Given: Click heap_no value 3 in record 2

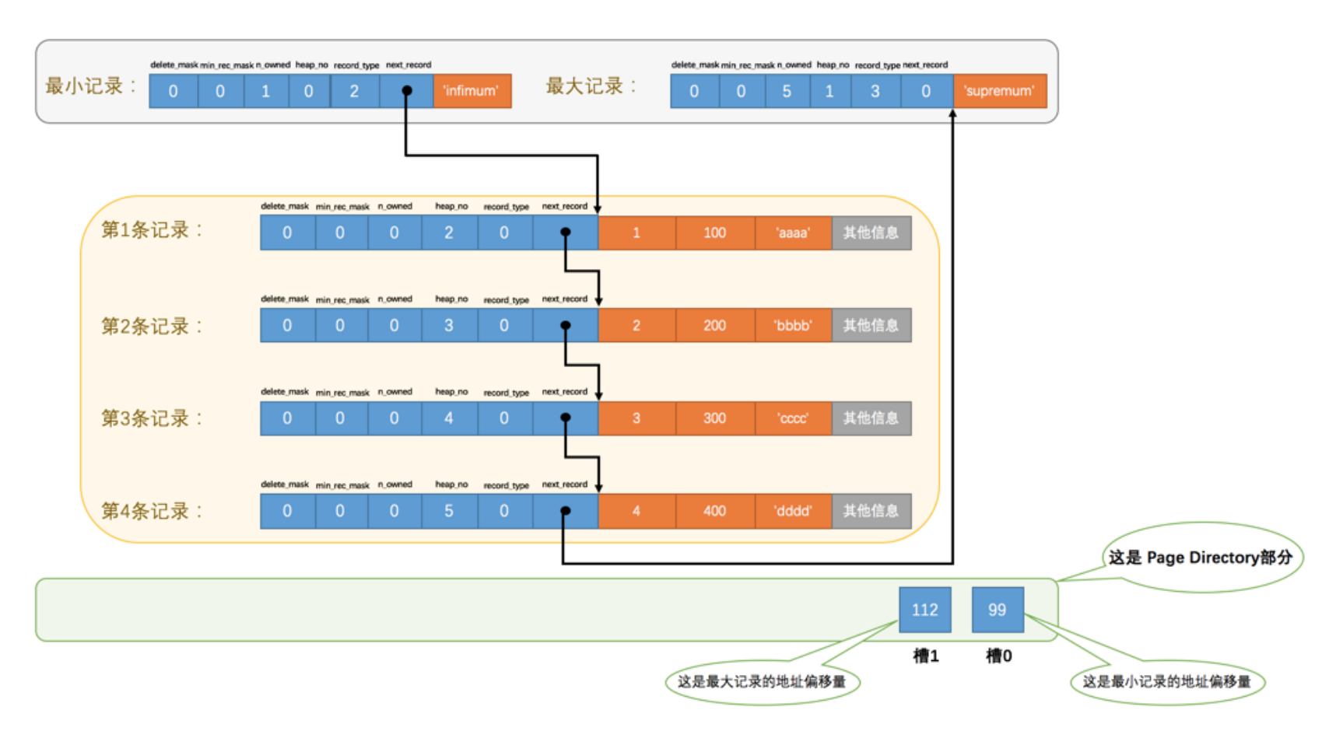Looking at the screenshot, I should pos(449,325).
